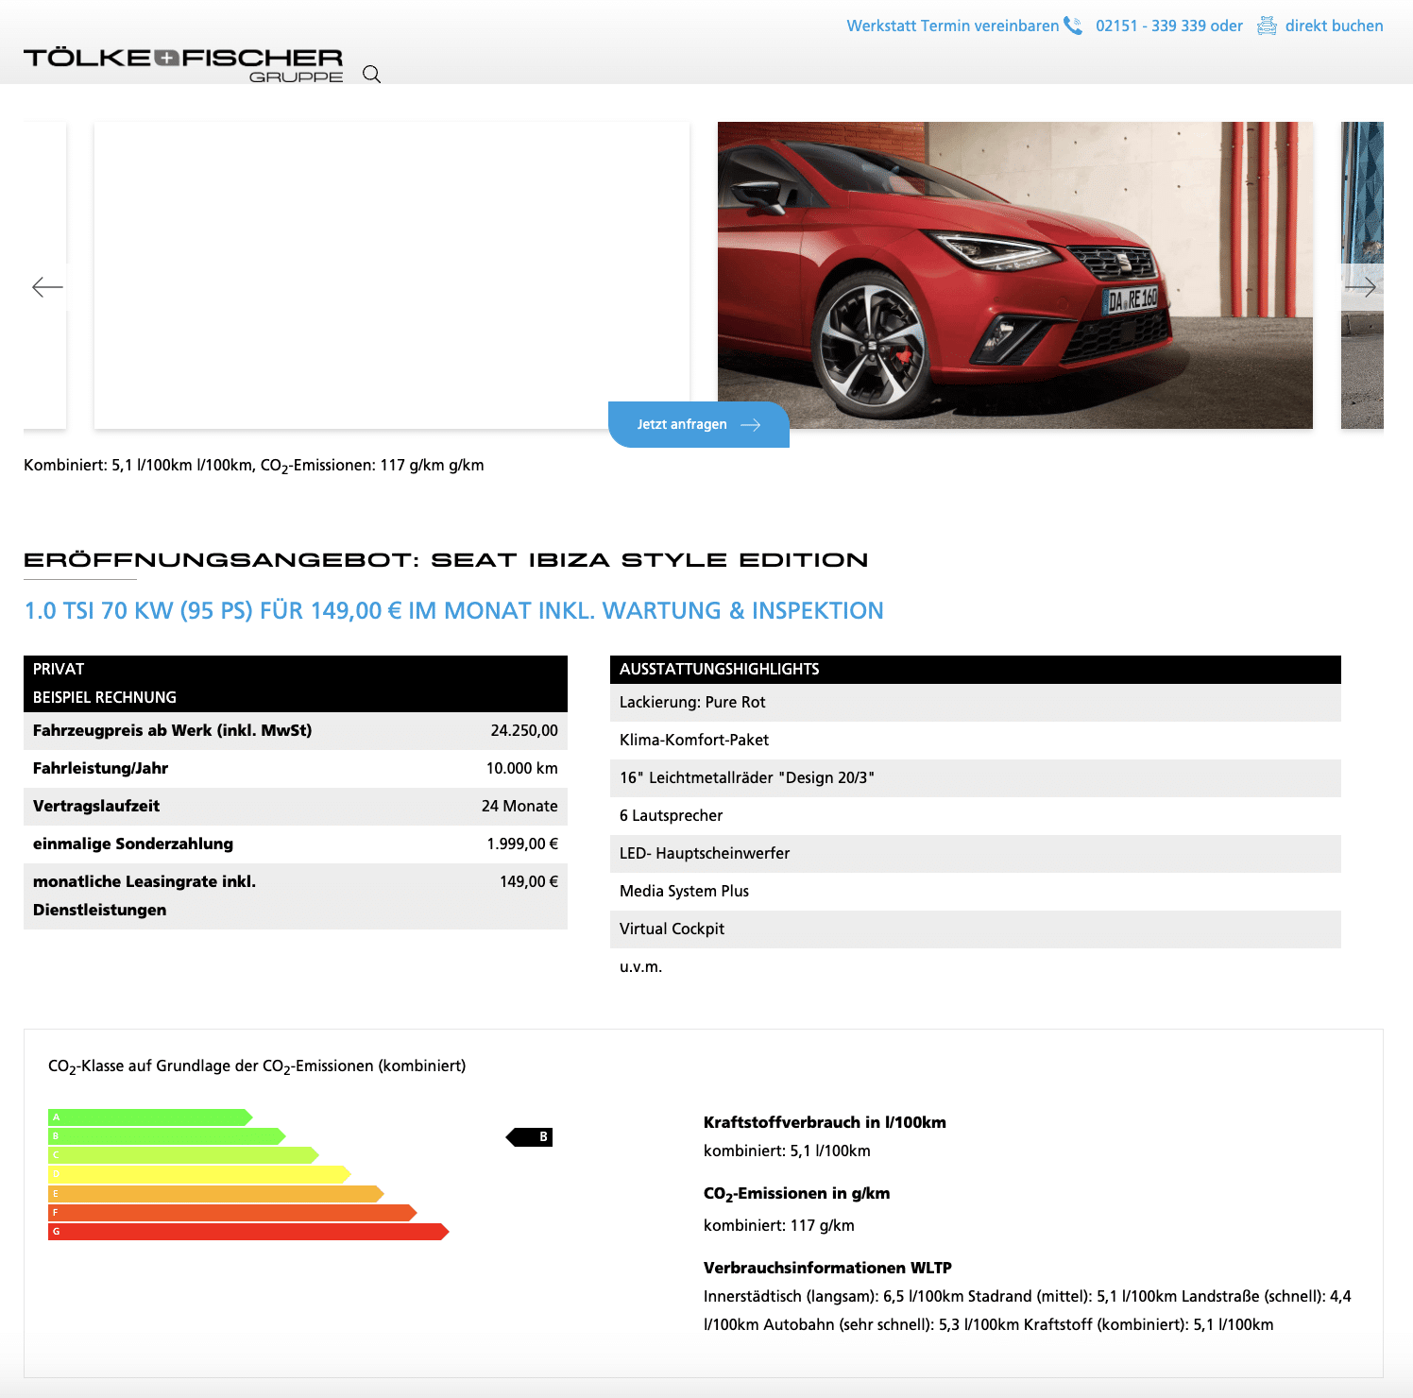Call number 02151 - 339 339
The image size is (1413, 1398).
1152,26
